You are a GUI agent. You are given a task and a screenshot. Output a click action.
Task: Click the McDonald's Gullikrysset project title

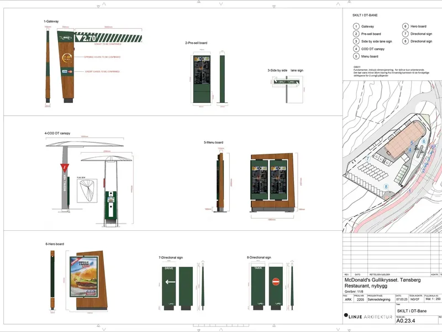point(382,280)
